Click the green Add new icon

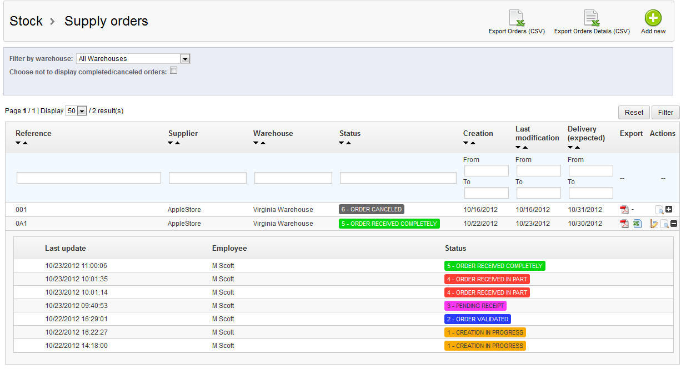tap(653, 18)
